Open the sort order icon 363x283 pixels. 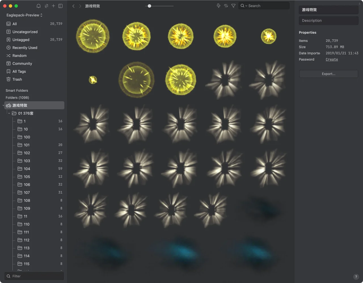(x=226, y=6)
